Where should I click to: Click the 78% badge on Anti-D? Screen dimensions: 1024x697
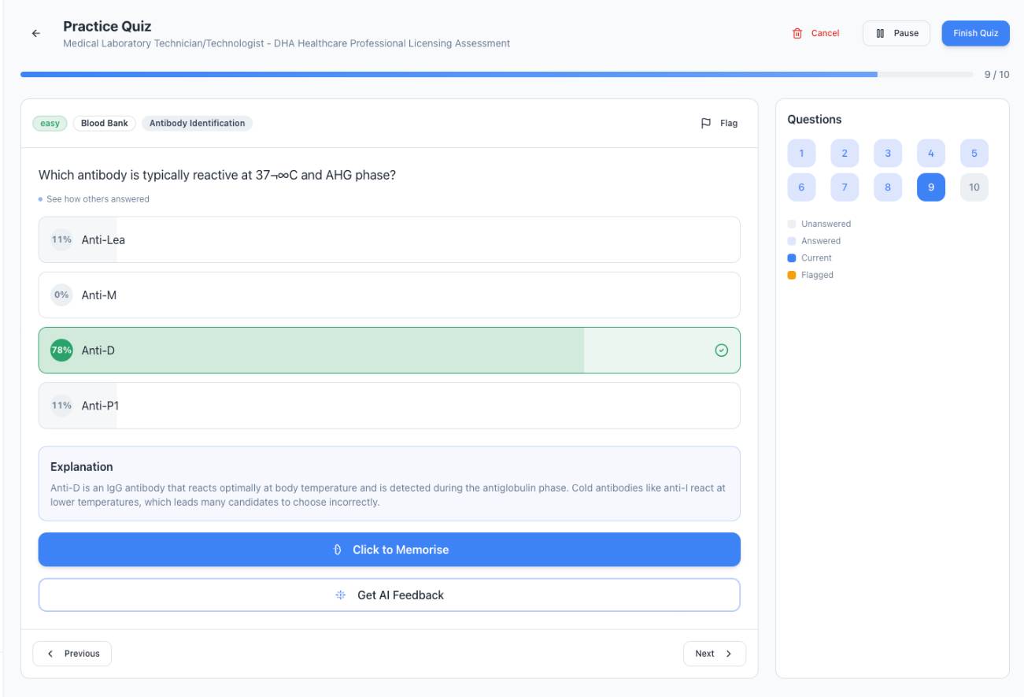[61, 350]
